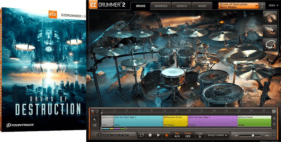The width and height of the screenshot is (281, 142).
Task: Click the right rack tom
Action: [x=186, y=57]
